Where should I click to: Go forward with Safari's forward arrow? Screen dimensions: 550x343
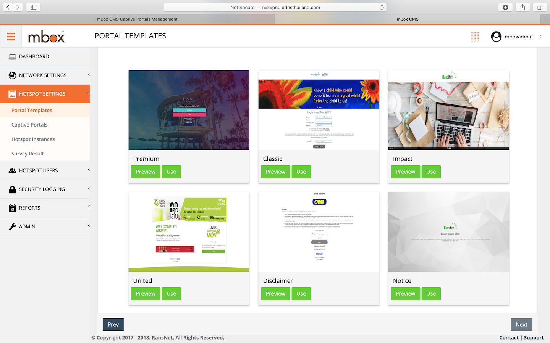pyautogui.click(x=18, y=7)
